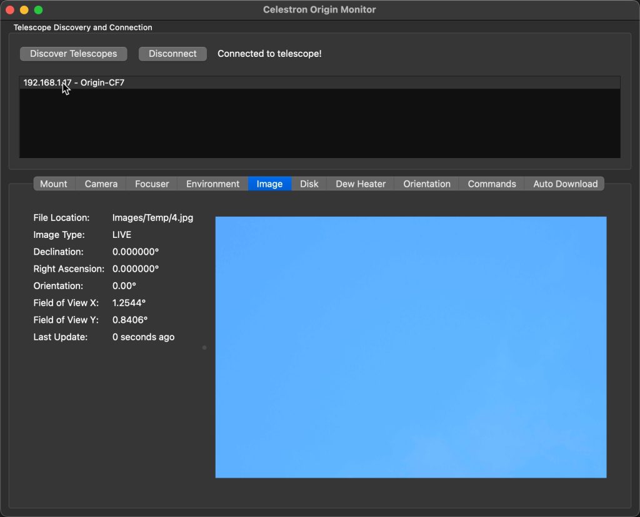Select the 192.168.1.17 - Origin-CF7 telescope entry
The width and height of the screenshot is (640, 517).
tap(319, 82)
